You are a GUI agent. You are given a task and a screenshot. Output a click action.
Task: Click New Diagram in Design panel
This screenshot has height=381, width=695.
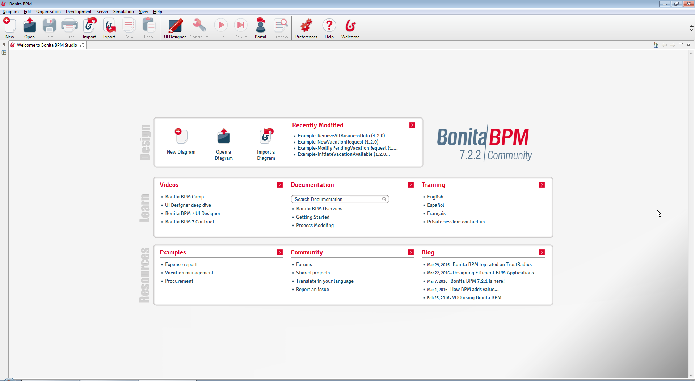click(181, 141)
